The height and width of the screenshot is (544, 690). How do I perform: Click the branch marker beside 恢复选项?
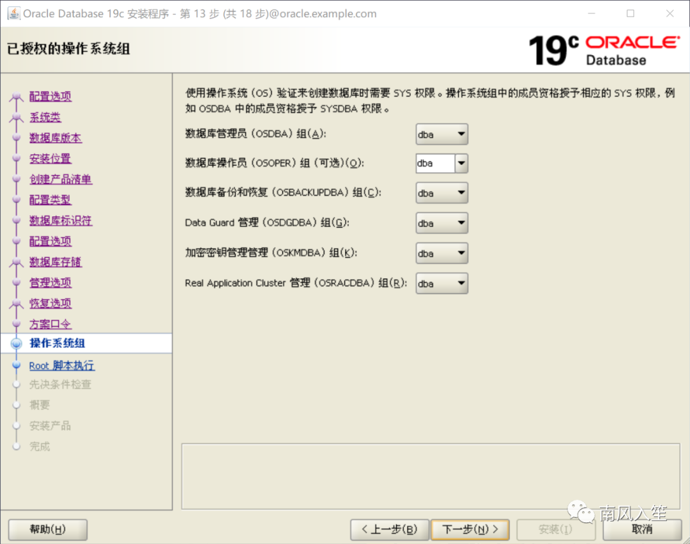(16, 303)
